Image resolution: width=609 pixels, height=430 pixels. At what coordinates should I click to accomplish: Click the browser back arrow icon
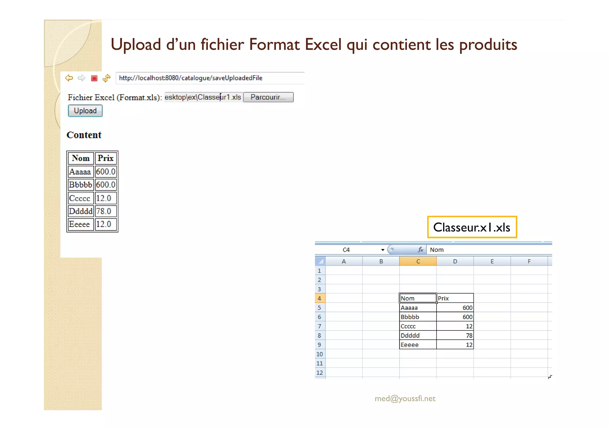click(69, 78)
